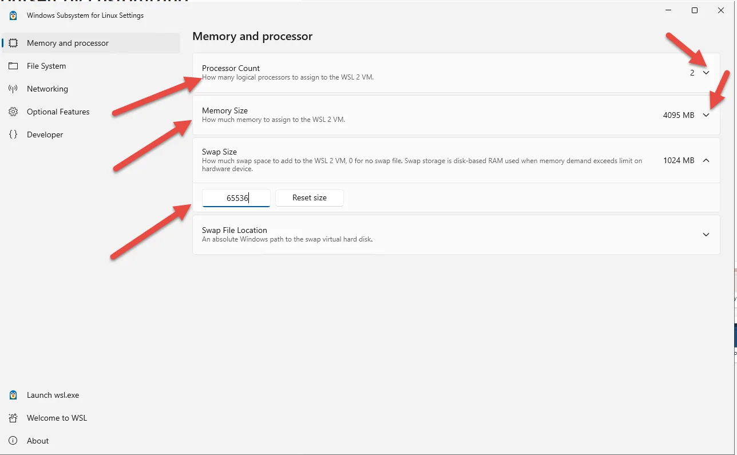The image size is (737, 455).
Task: Click the File System folder icon
Action: [14, 66]
